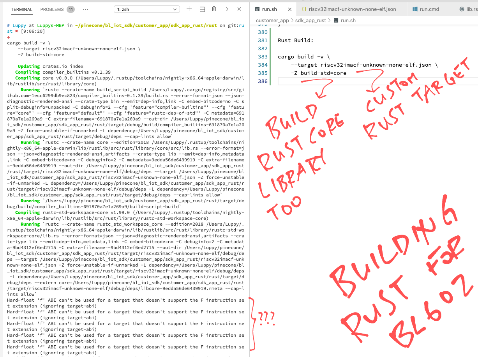This screenshot has height=357, width=478.
Task: Close the run.sh editor tab
Action: (x=289, y=9)
